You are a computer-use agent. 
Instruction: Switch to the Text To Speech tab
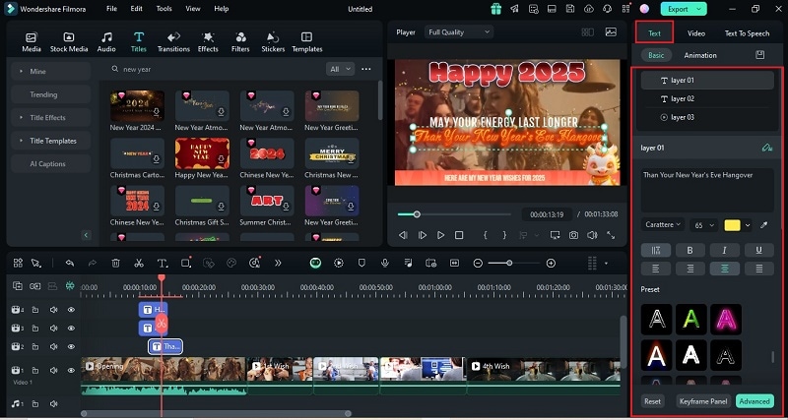coord(747,33)
